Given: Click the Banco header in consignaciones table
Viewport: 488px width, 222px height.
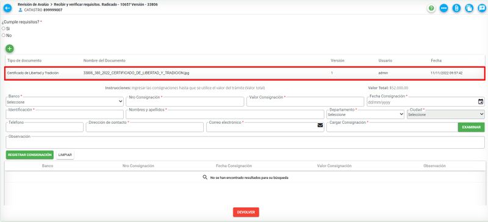Looking at the screenshot, I should (48, 166).
